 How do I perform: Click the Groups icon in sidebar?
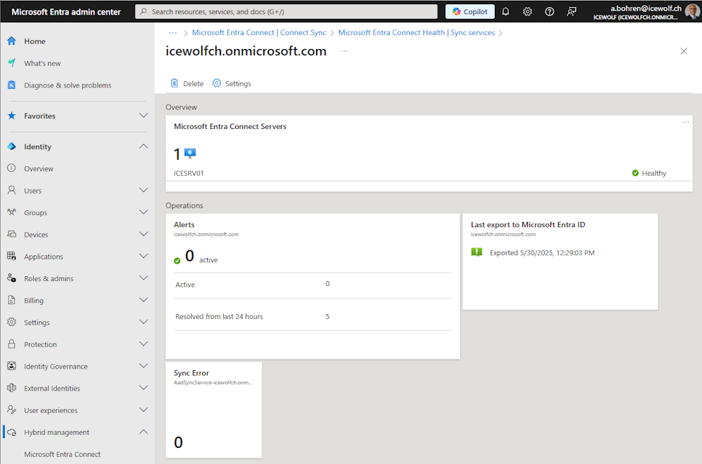coord(12,212)
